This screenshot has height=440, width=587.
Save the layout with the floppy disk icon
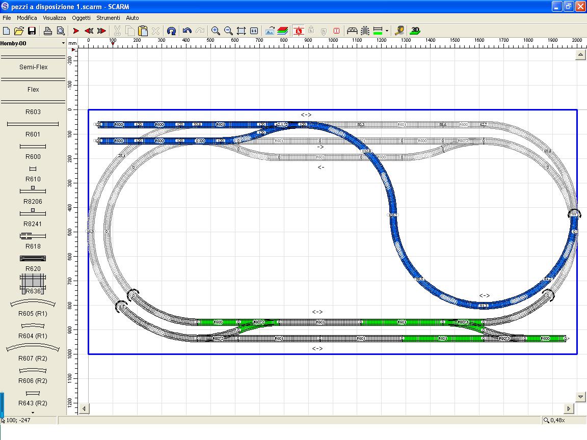point(32,31)
